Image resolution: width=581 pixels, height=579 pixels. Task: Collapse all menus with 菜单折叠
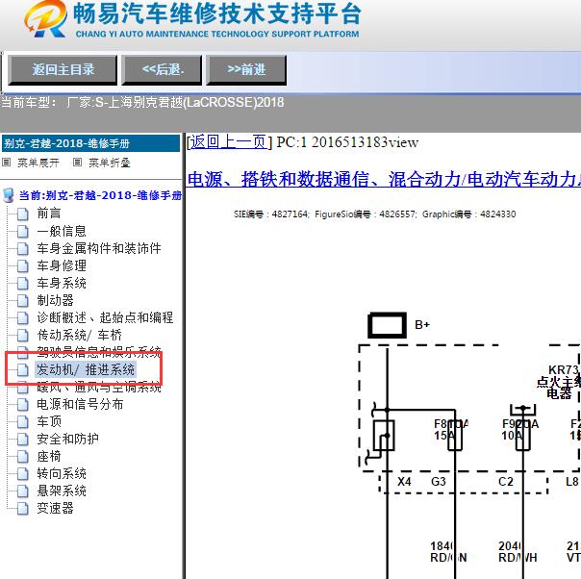pos(110,163)
